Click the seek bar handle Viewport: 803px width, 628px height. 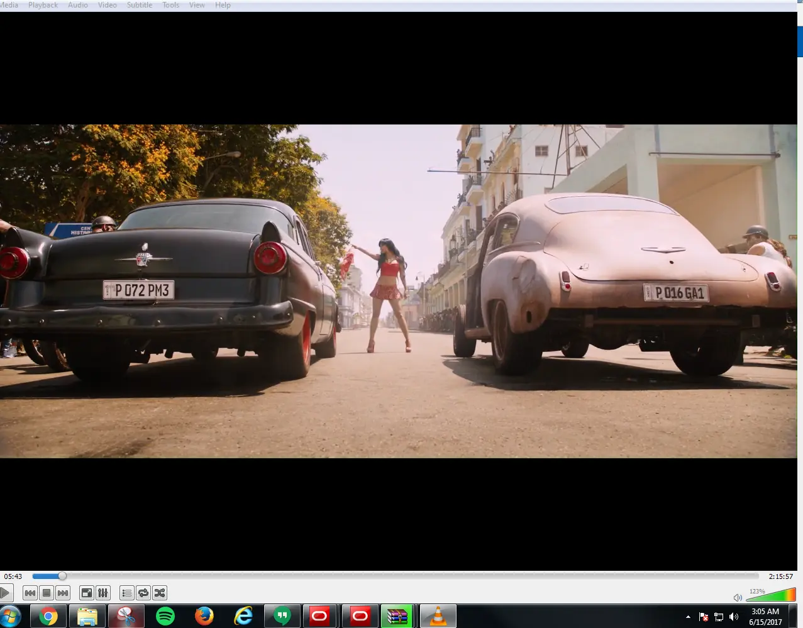tap(62, 576)
